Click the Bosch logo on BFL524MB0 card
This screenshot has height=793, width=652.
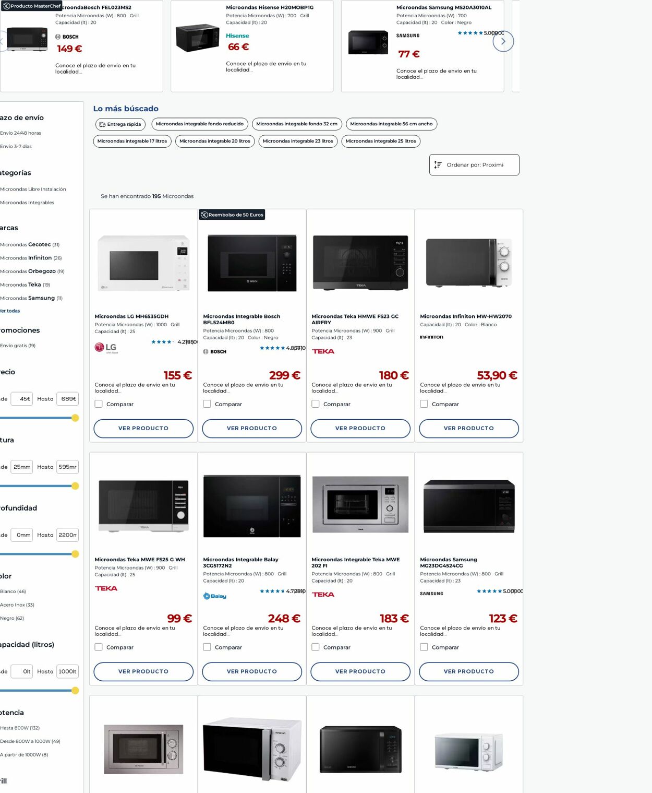[215, 352]
